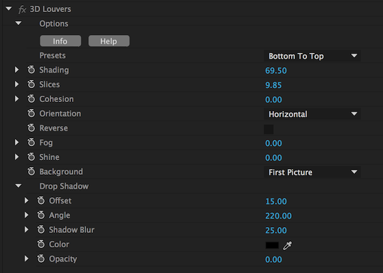Screen dimensions: 383x273
Task: Open the Presets dropdown menu
Action: 313,56
